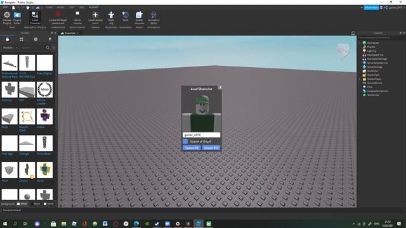The height and width of the screenshot is (228, 406).
Task: Click the Spawn R6 button
Action: coord(192,148)
